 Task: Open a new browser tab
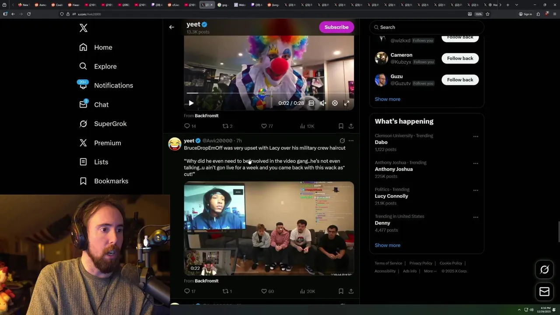507,5
